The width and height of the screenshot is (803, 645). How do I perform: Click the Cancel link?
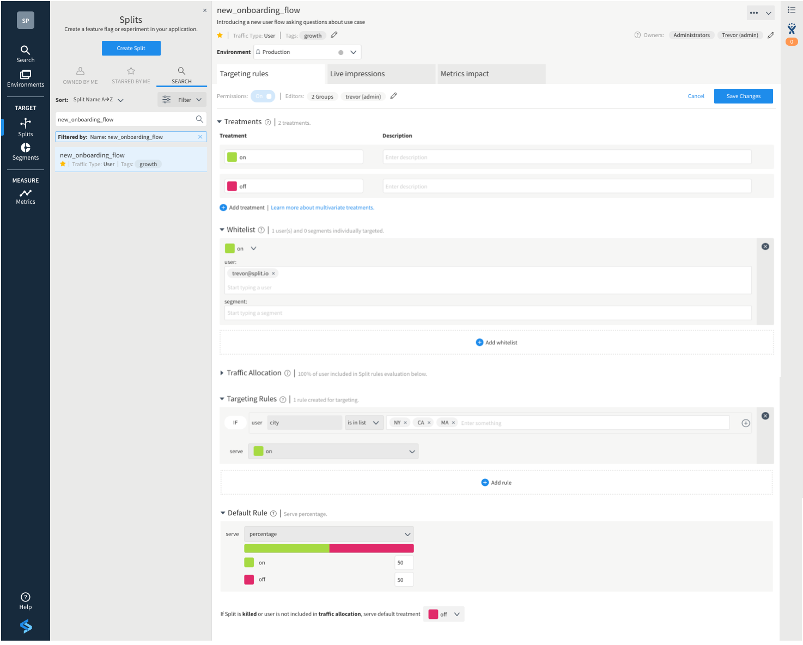coord(696,96)
